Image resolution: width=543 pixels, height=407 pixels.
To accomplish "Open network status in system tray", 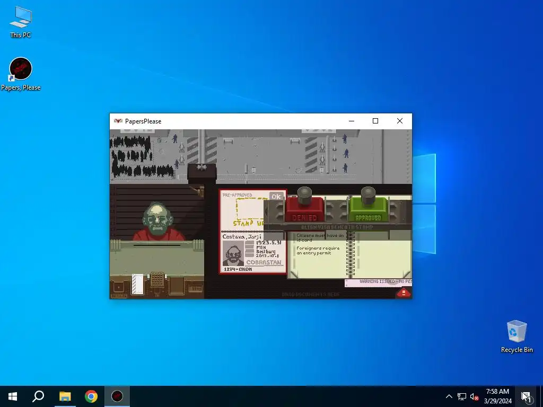I will [462, 396].
